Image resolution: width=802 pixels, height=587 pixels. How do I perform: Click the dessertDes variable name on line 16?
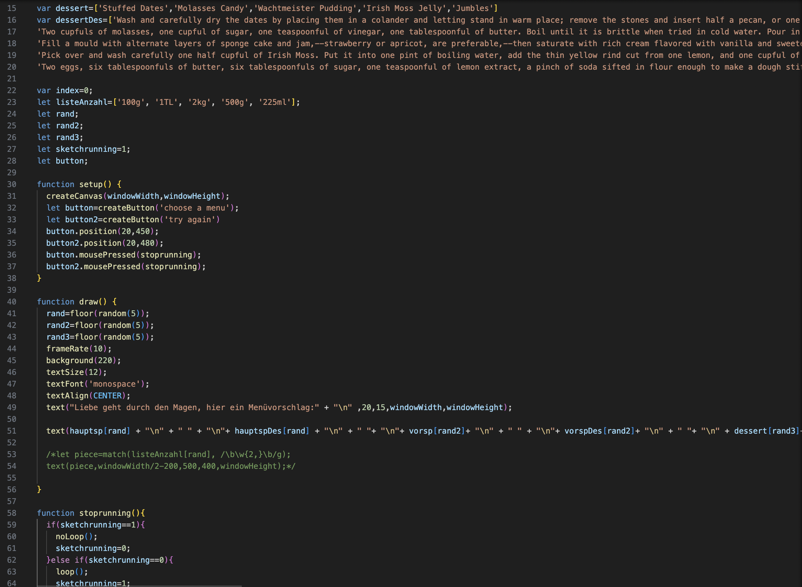(79, 20)
